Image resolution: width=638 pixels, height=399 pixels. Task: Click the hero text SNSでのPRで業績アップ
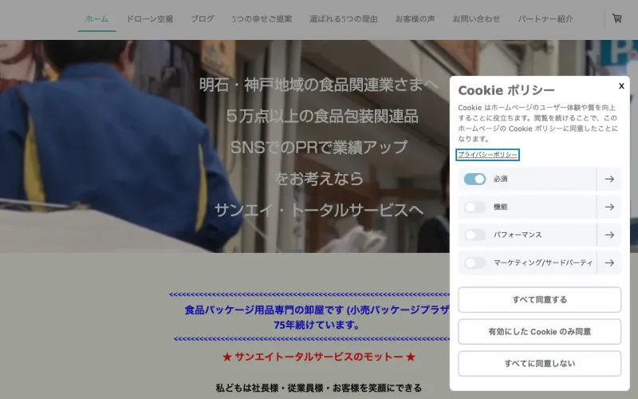coord(318,148)
